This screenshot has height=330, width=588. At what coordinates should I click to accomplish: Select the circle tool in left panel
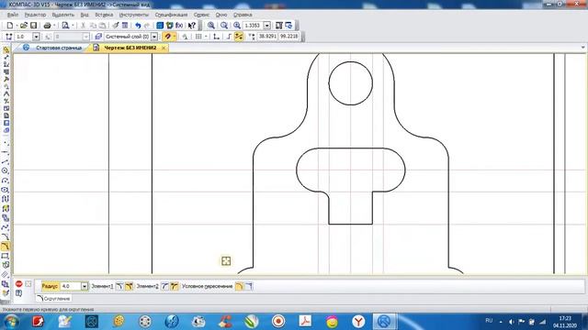(6, 170)
